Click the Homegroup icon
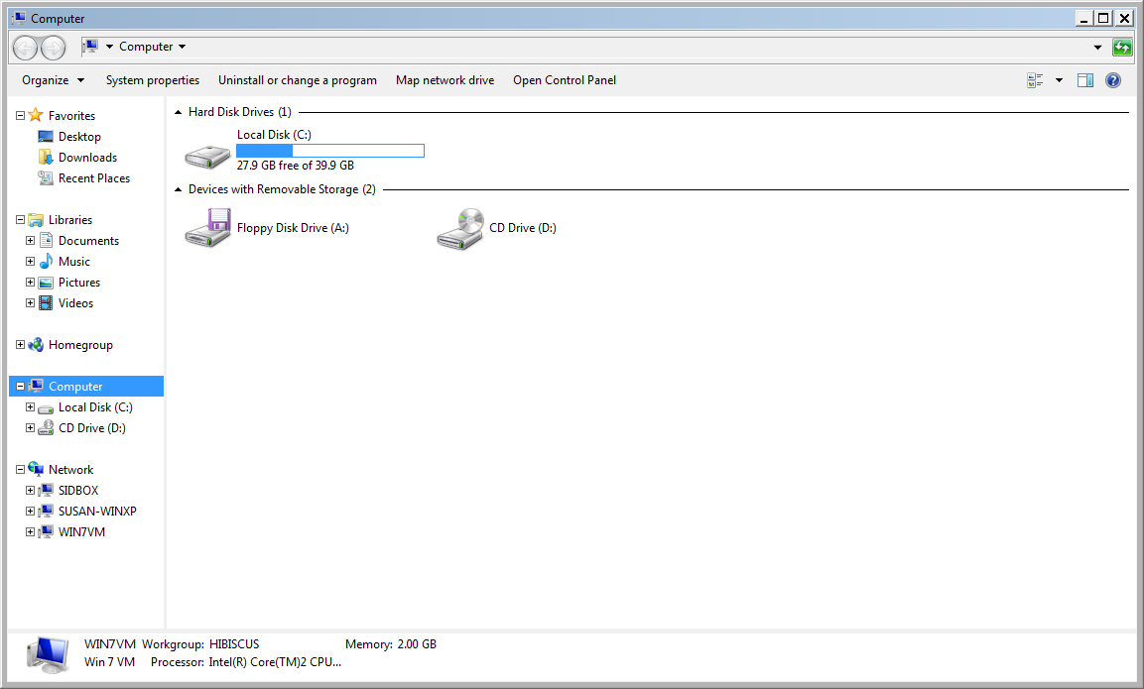1144x689 pixels. [36, 345]
